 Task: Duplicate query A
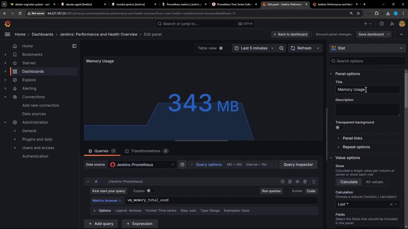290,182
